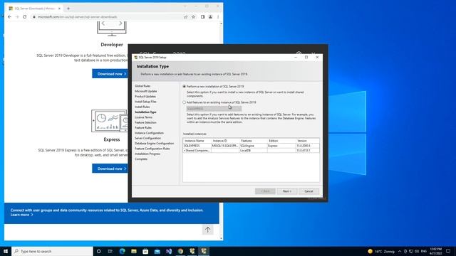
Task: Reload the page in Chrome
Action: pyautogui.click(x=25, y=17)
